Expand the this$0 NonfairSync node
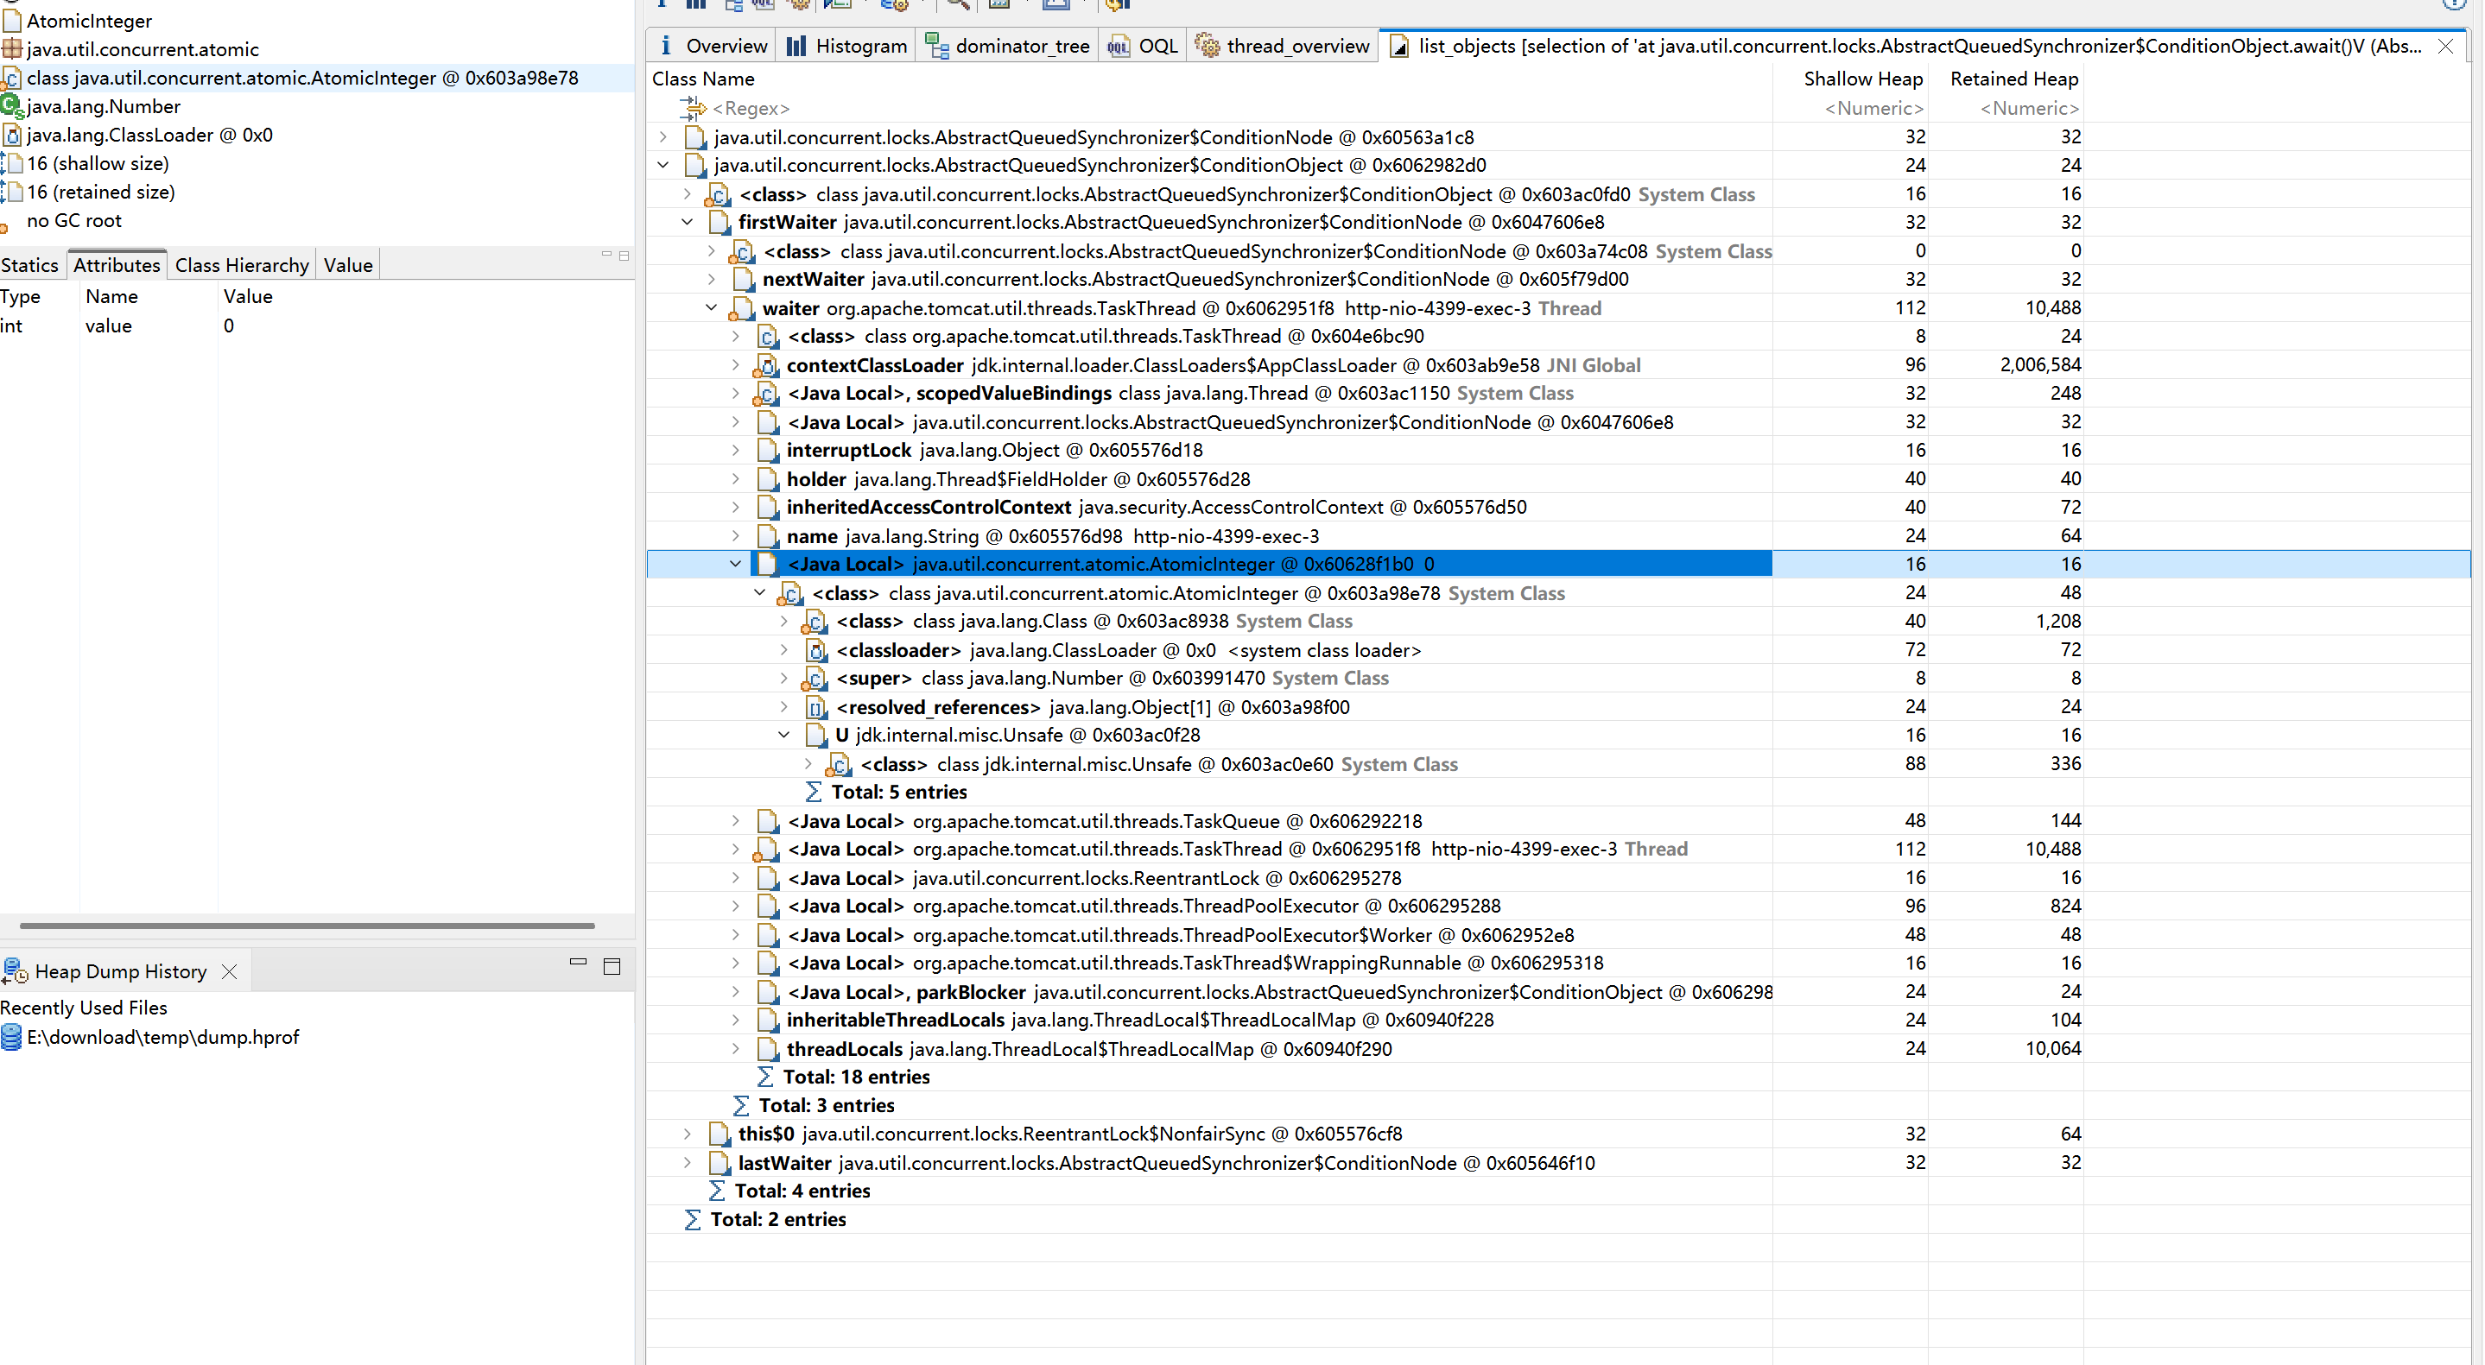The width and height of the screenshot is (2485, 1365). (687, 1134)
